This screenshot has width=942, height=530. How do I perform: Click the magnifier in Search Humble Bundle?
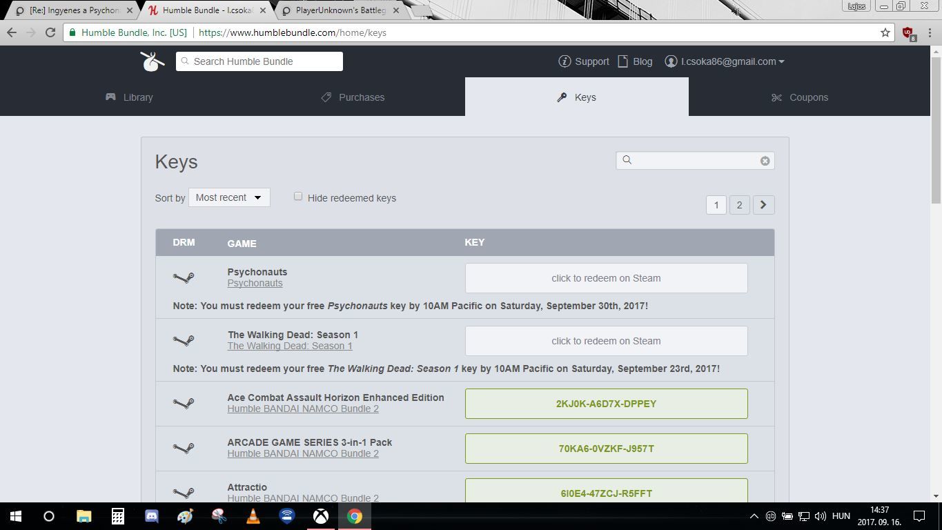185,61
